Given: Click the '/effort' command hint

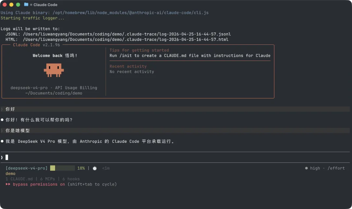Looking at the screenshot, I should pyautogui.click(x=336, y=168).
